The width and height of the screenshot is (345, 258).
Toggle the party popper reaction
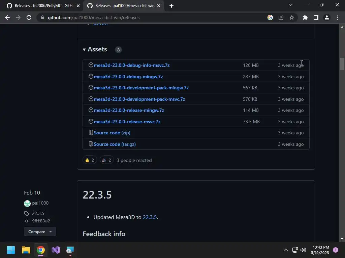pyautogui.click(x=107, y=160)
